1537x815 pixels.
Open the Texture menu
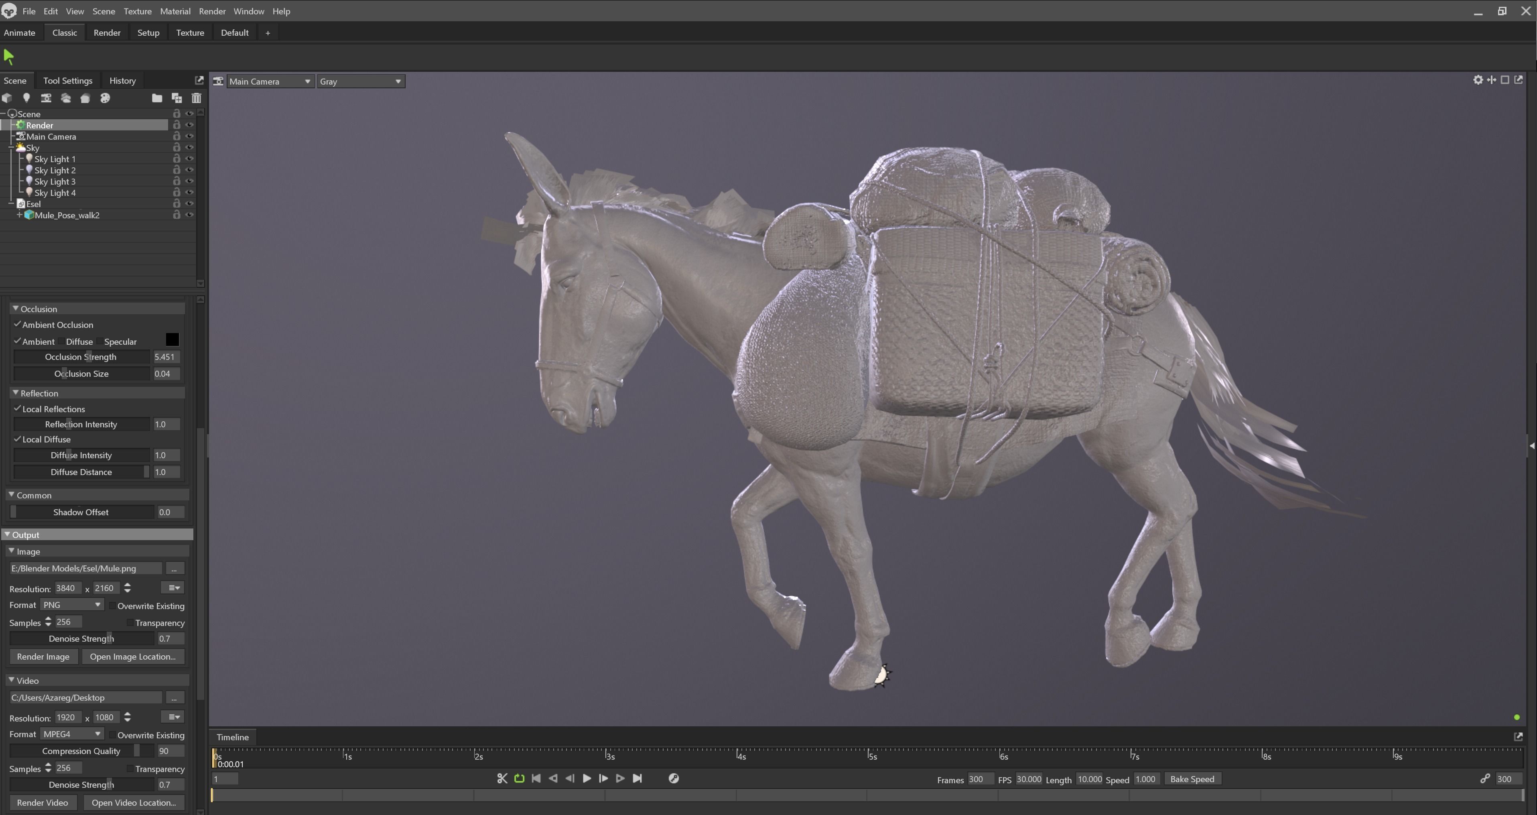click(x=137, y=11)
